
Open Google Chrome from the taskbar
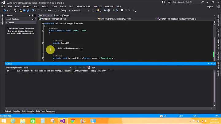click(73, 121)
